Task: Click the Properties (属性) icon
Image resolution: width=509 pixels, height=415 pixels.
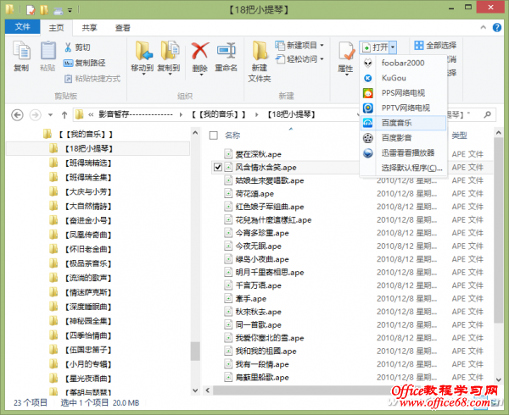Action: (x=346, y=51)
